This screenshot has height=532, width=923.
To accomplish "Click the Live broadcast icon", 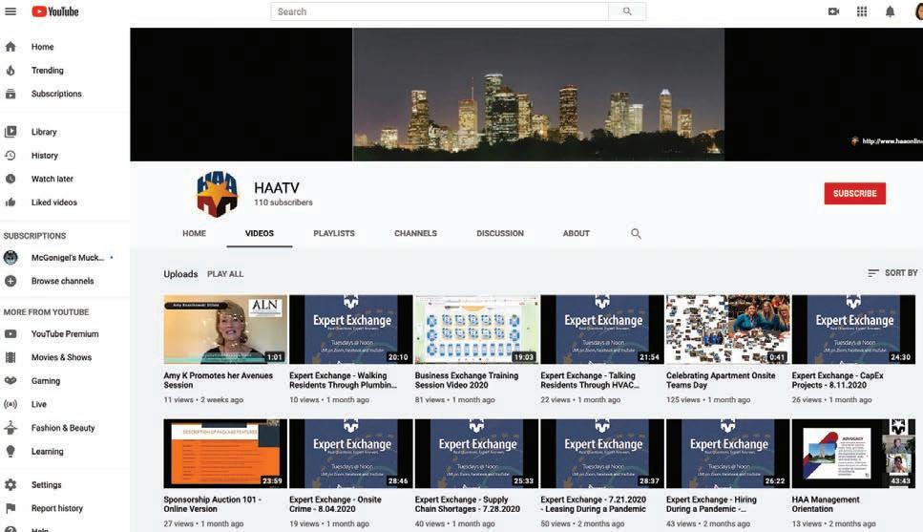I will point(10,404).
